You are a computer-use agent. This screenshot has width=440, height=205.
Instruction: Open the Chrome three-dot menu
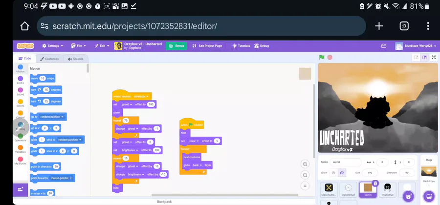point(428,26)
